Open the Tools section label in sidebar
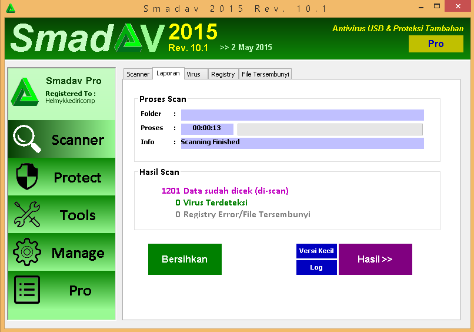The height and width of the screenshot is (332, 474). coord(78,215)
